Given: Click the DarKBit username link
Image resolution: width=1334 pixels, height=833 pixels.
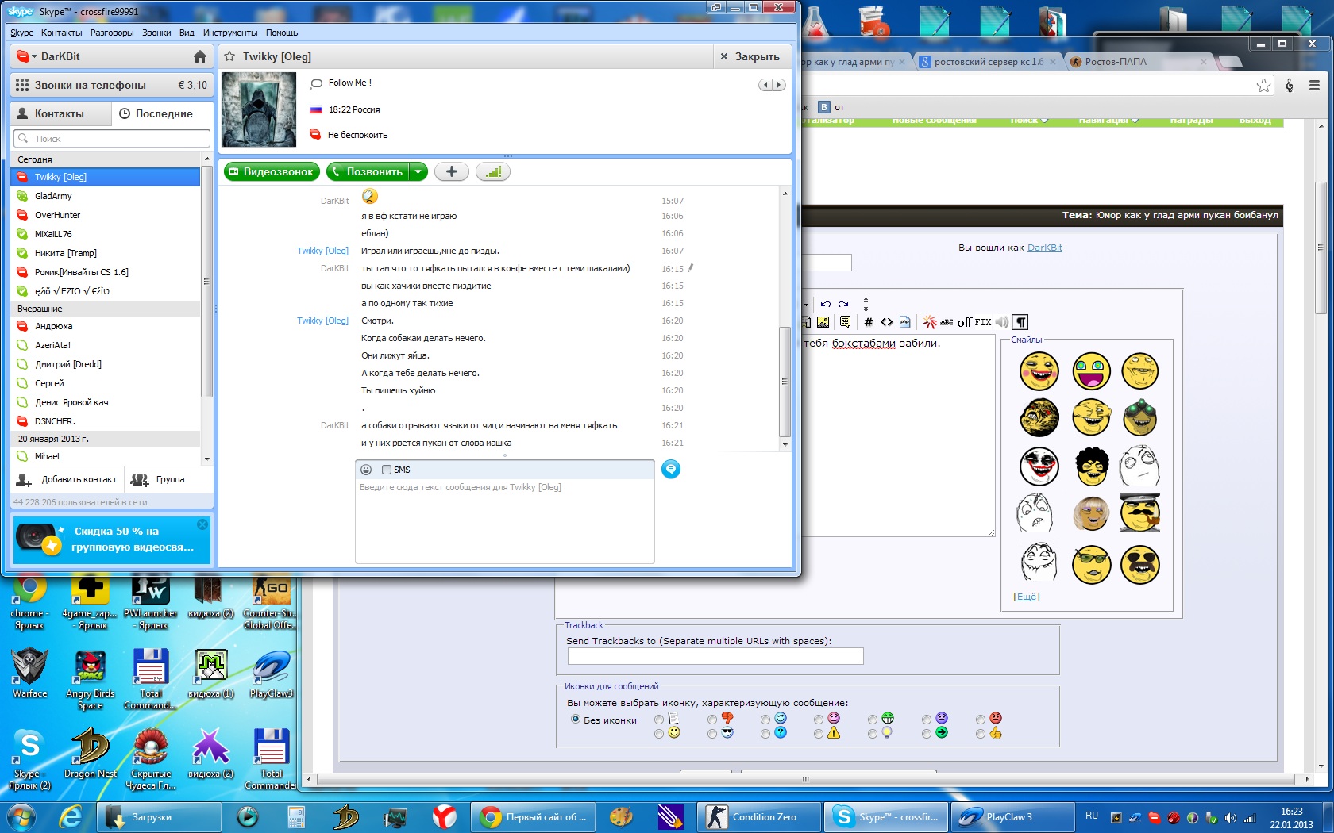Looking at the screenshot, I should [x=1044, y=248].
